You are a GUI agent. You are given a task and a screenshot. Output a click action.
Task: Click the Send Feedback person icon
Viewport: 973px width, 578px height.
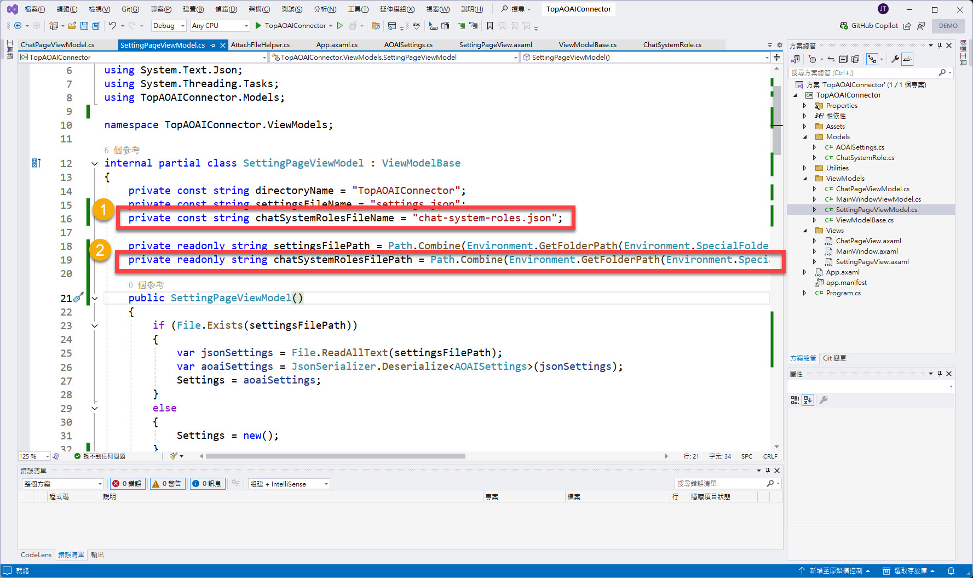[921, 26]
